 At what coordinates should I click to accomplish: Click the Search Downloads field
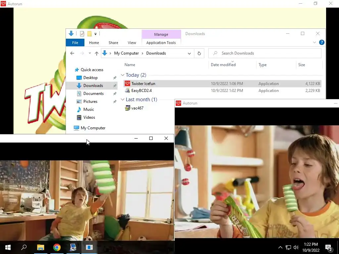tap(265, 53)
